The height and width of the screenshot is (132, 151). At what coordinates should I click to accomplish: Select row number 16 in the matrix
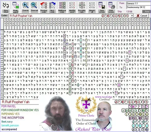(2, 69)
